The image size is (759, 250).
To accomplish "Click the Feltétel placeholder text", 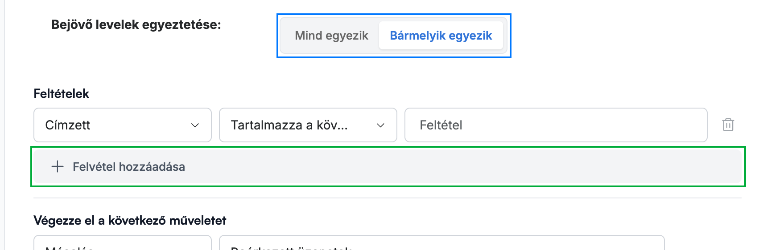I will pyautogui.click(x=441, y=125).
